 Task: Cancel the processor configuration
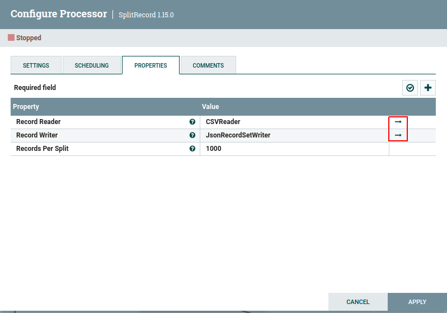tap(358, 302)
